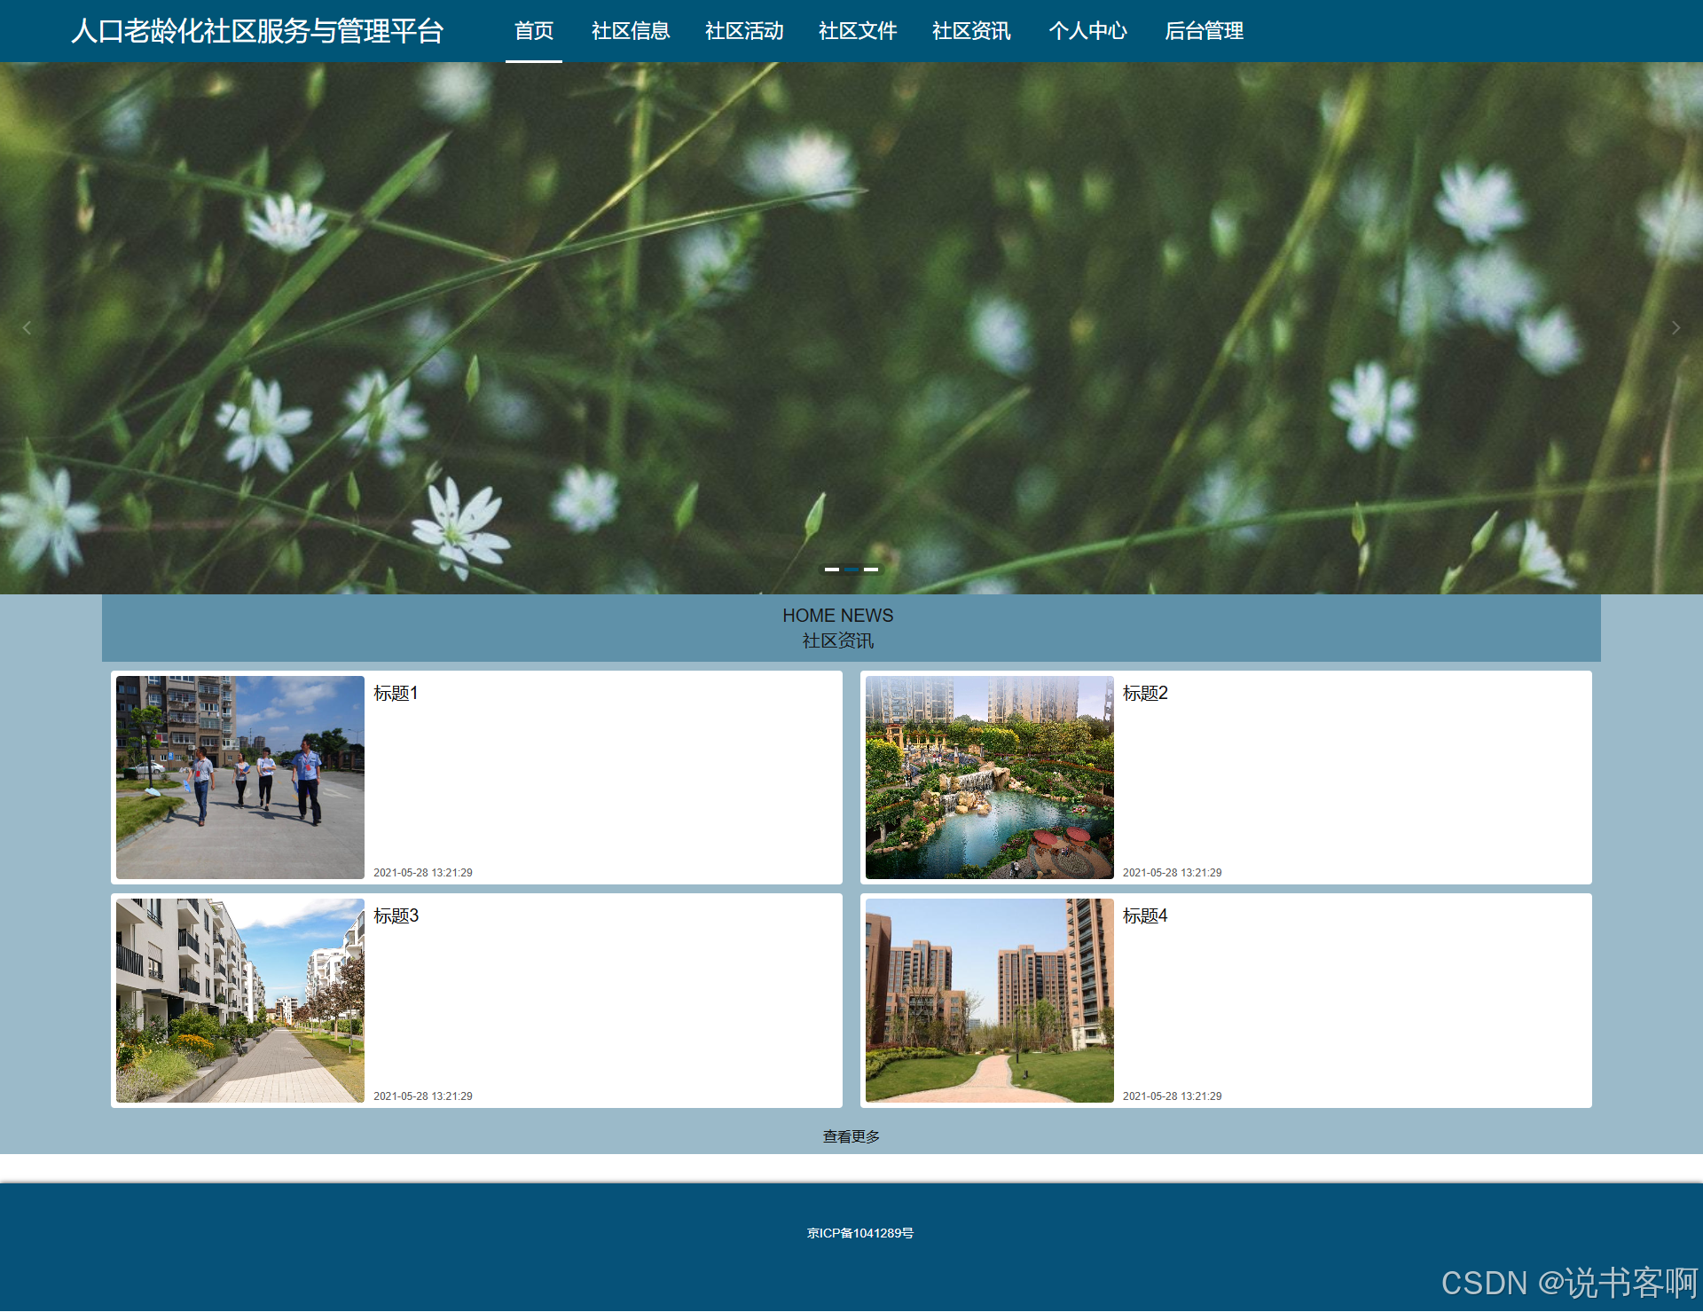1703x1312 pixels.
Task: Click the 查看更多 link below news
Action: [851, 1136]
